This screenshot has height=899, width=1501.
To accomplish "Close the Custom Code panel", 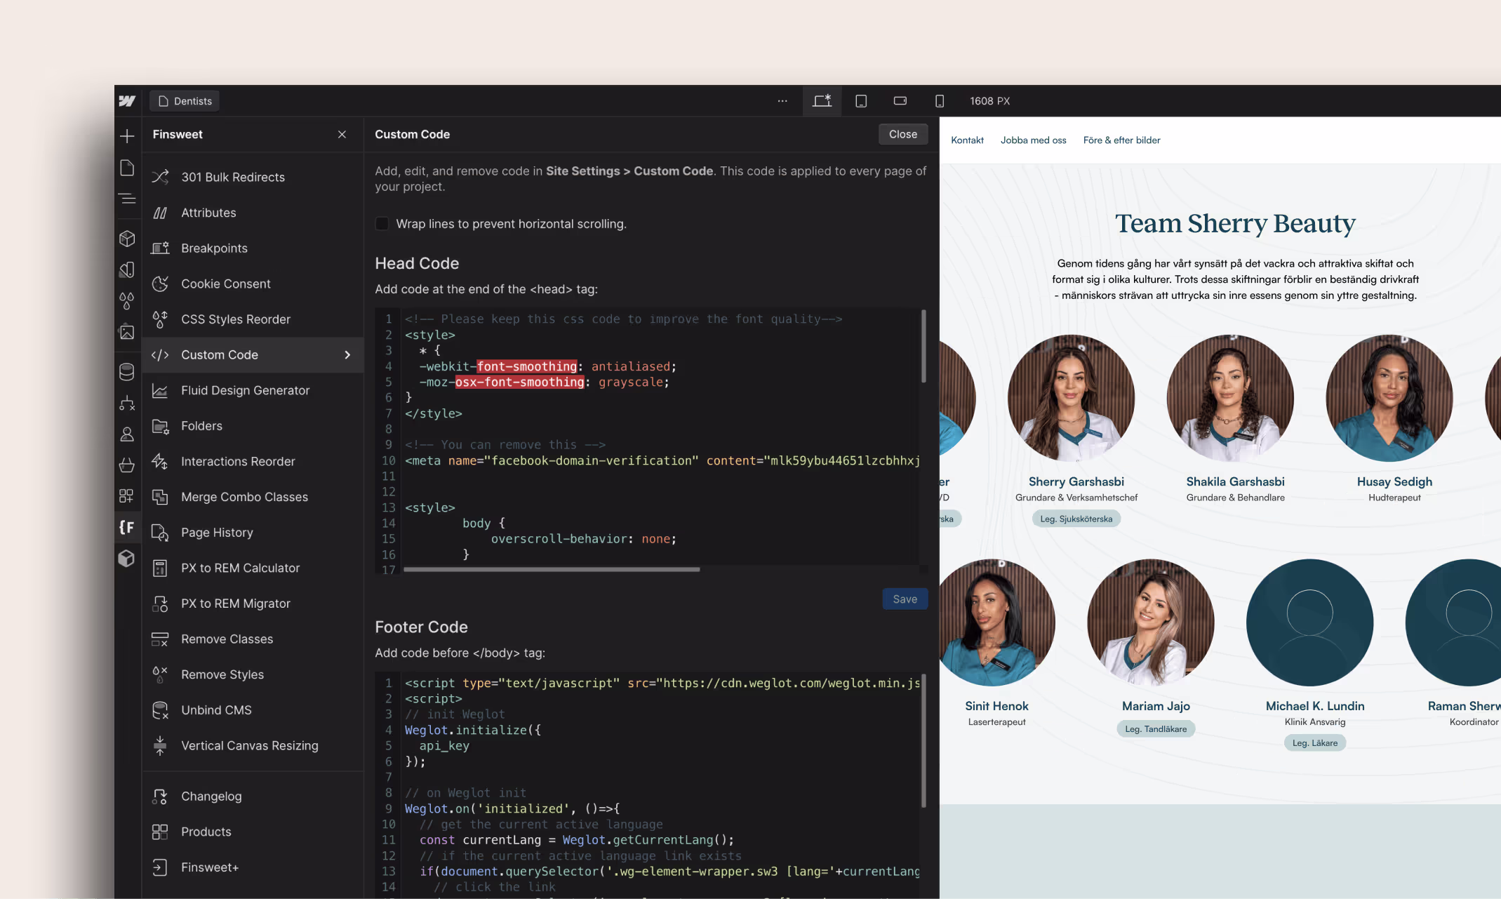I will (903, 134).
